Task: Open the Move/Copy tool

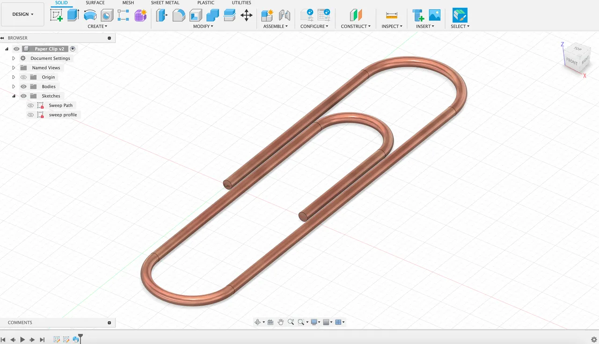Action: (246, 15)
